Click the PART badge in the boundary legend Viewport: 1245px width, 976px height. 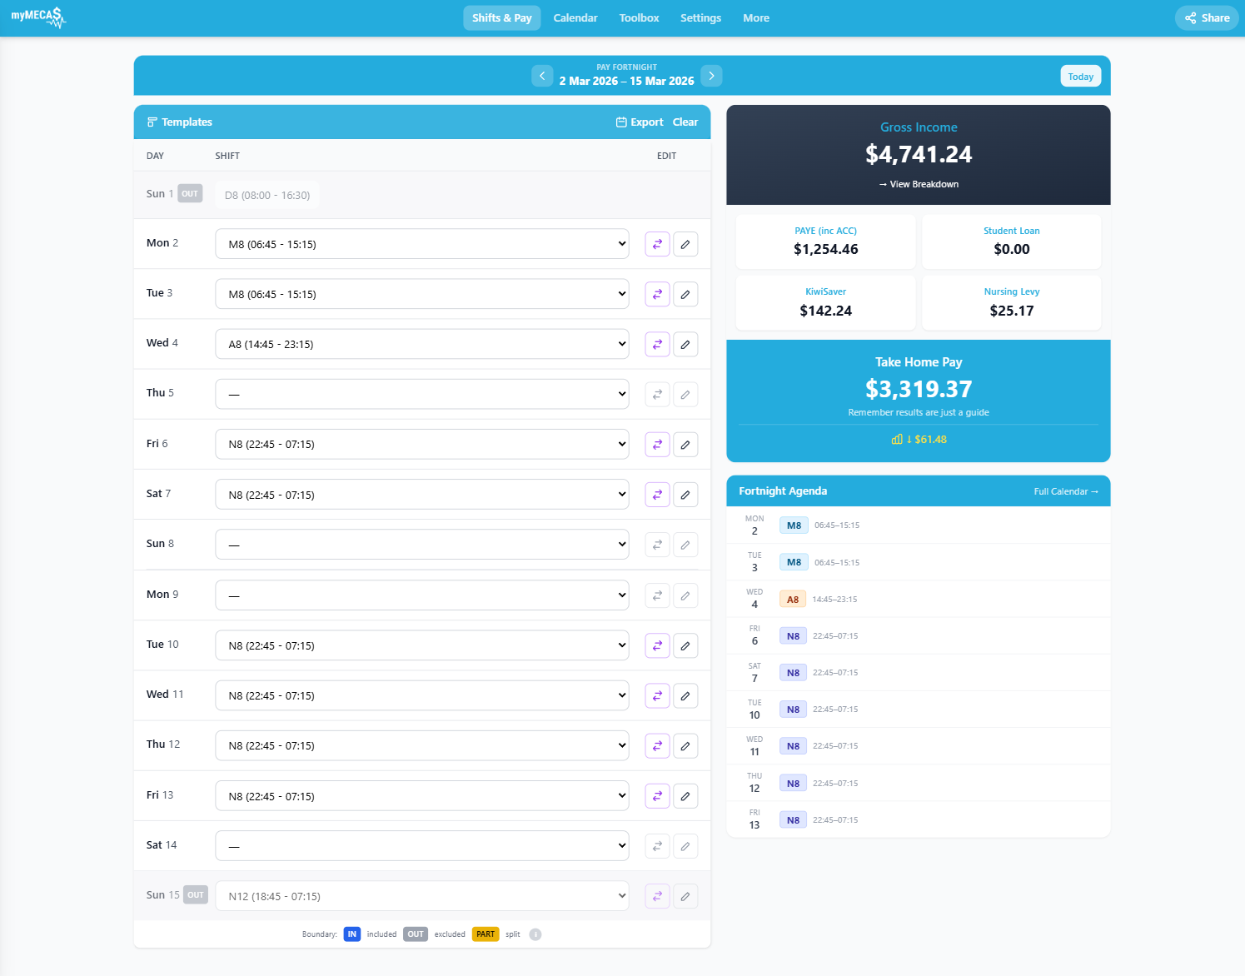click(486, 934)
